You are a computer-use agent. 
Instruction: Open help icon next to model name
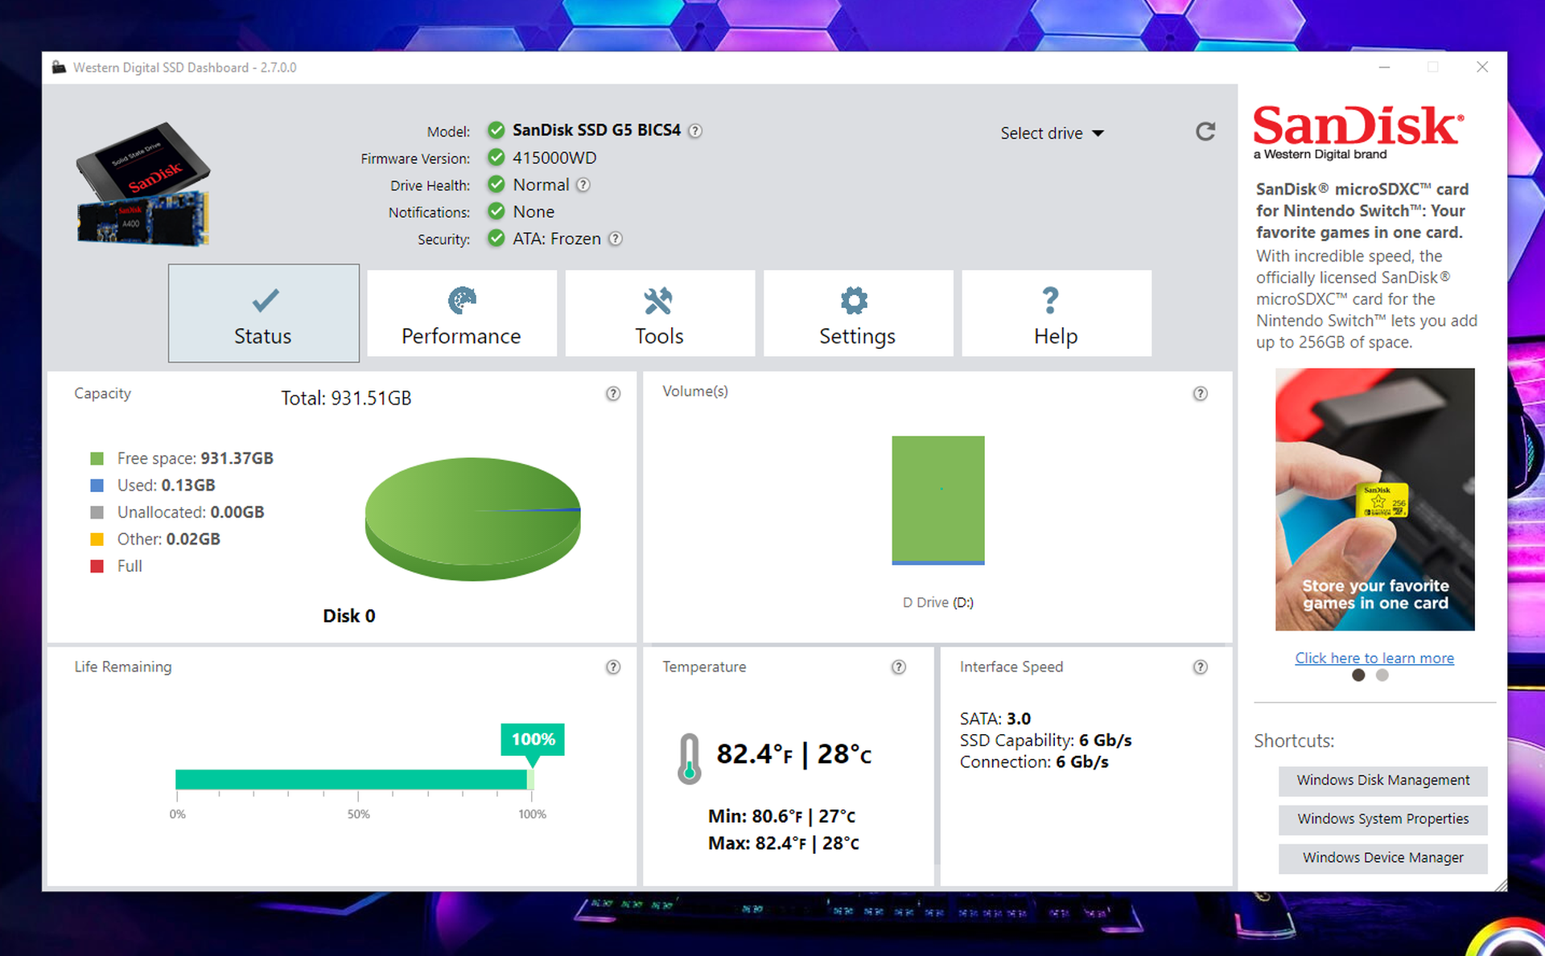[x=695, y=130]
